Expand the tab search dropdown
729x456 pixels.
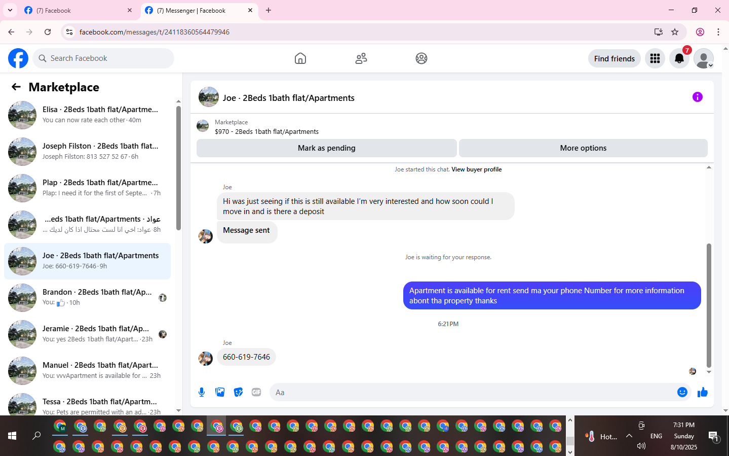[x=10, y=10]
